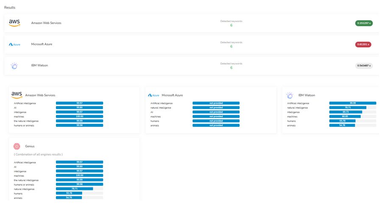Click the Azure logo in detail card
This screenshot has width=390, height=206.
tap(153, 95)
